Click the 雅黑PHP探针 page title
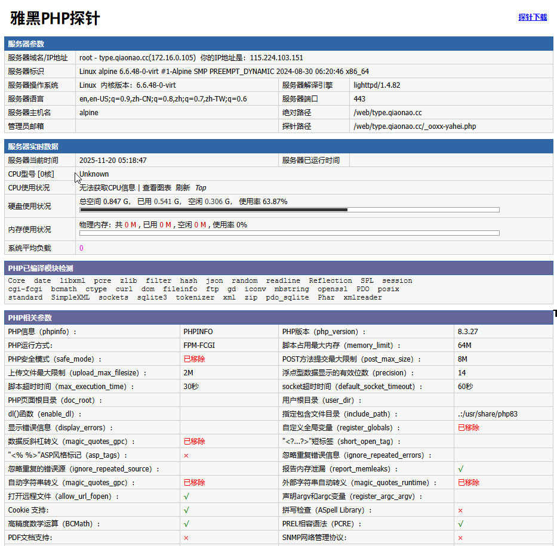The height and width of the screenshot is (546, 557). click(x=55, y=18)
